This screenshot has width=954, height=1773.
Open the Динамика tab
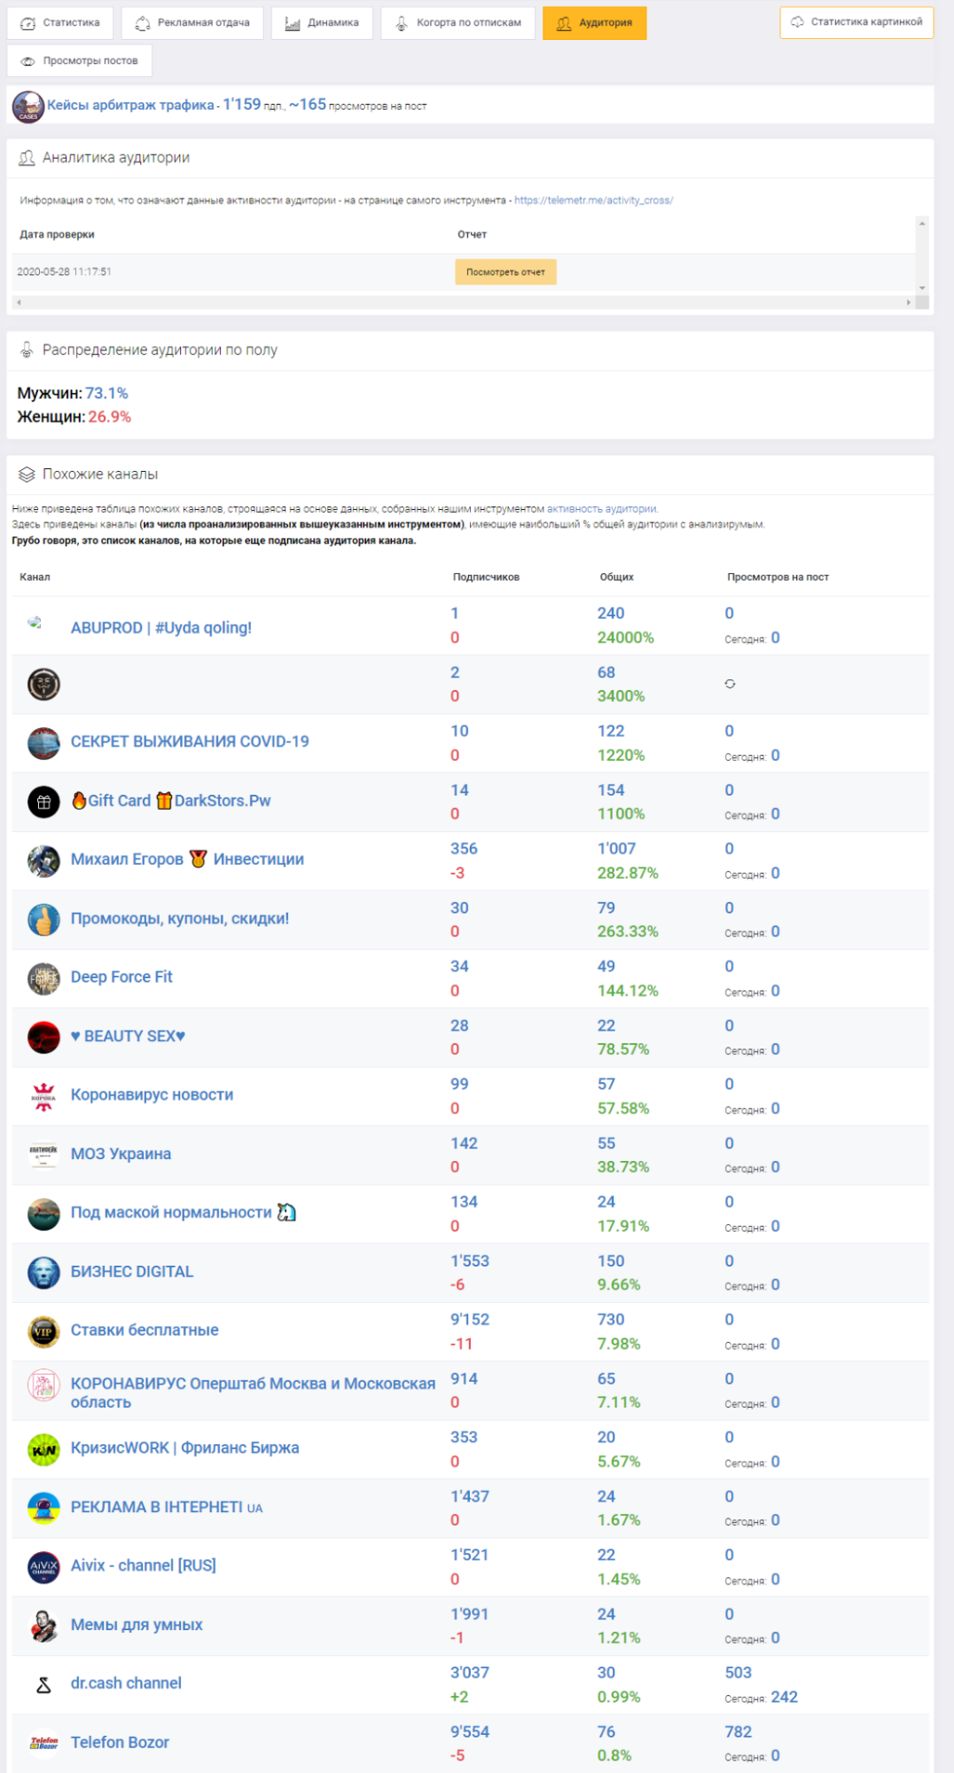323,23
